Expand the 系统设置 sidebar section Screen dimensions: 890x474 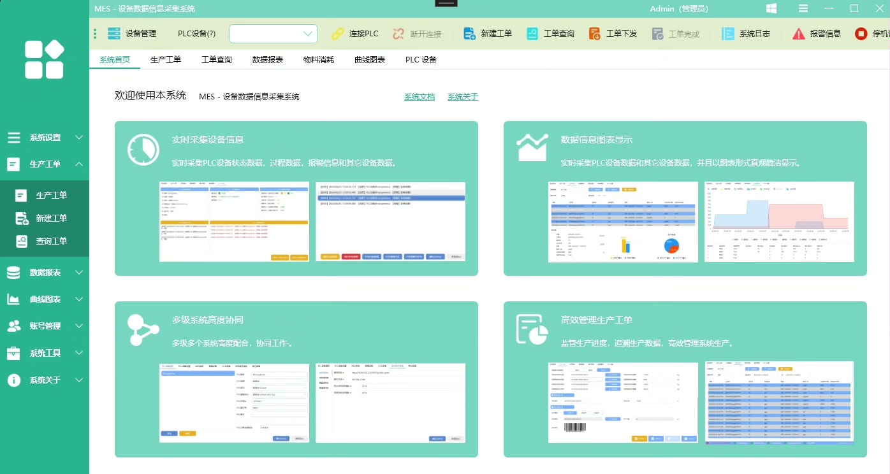45,138
